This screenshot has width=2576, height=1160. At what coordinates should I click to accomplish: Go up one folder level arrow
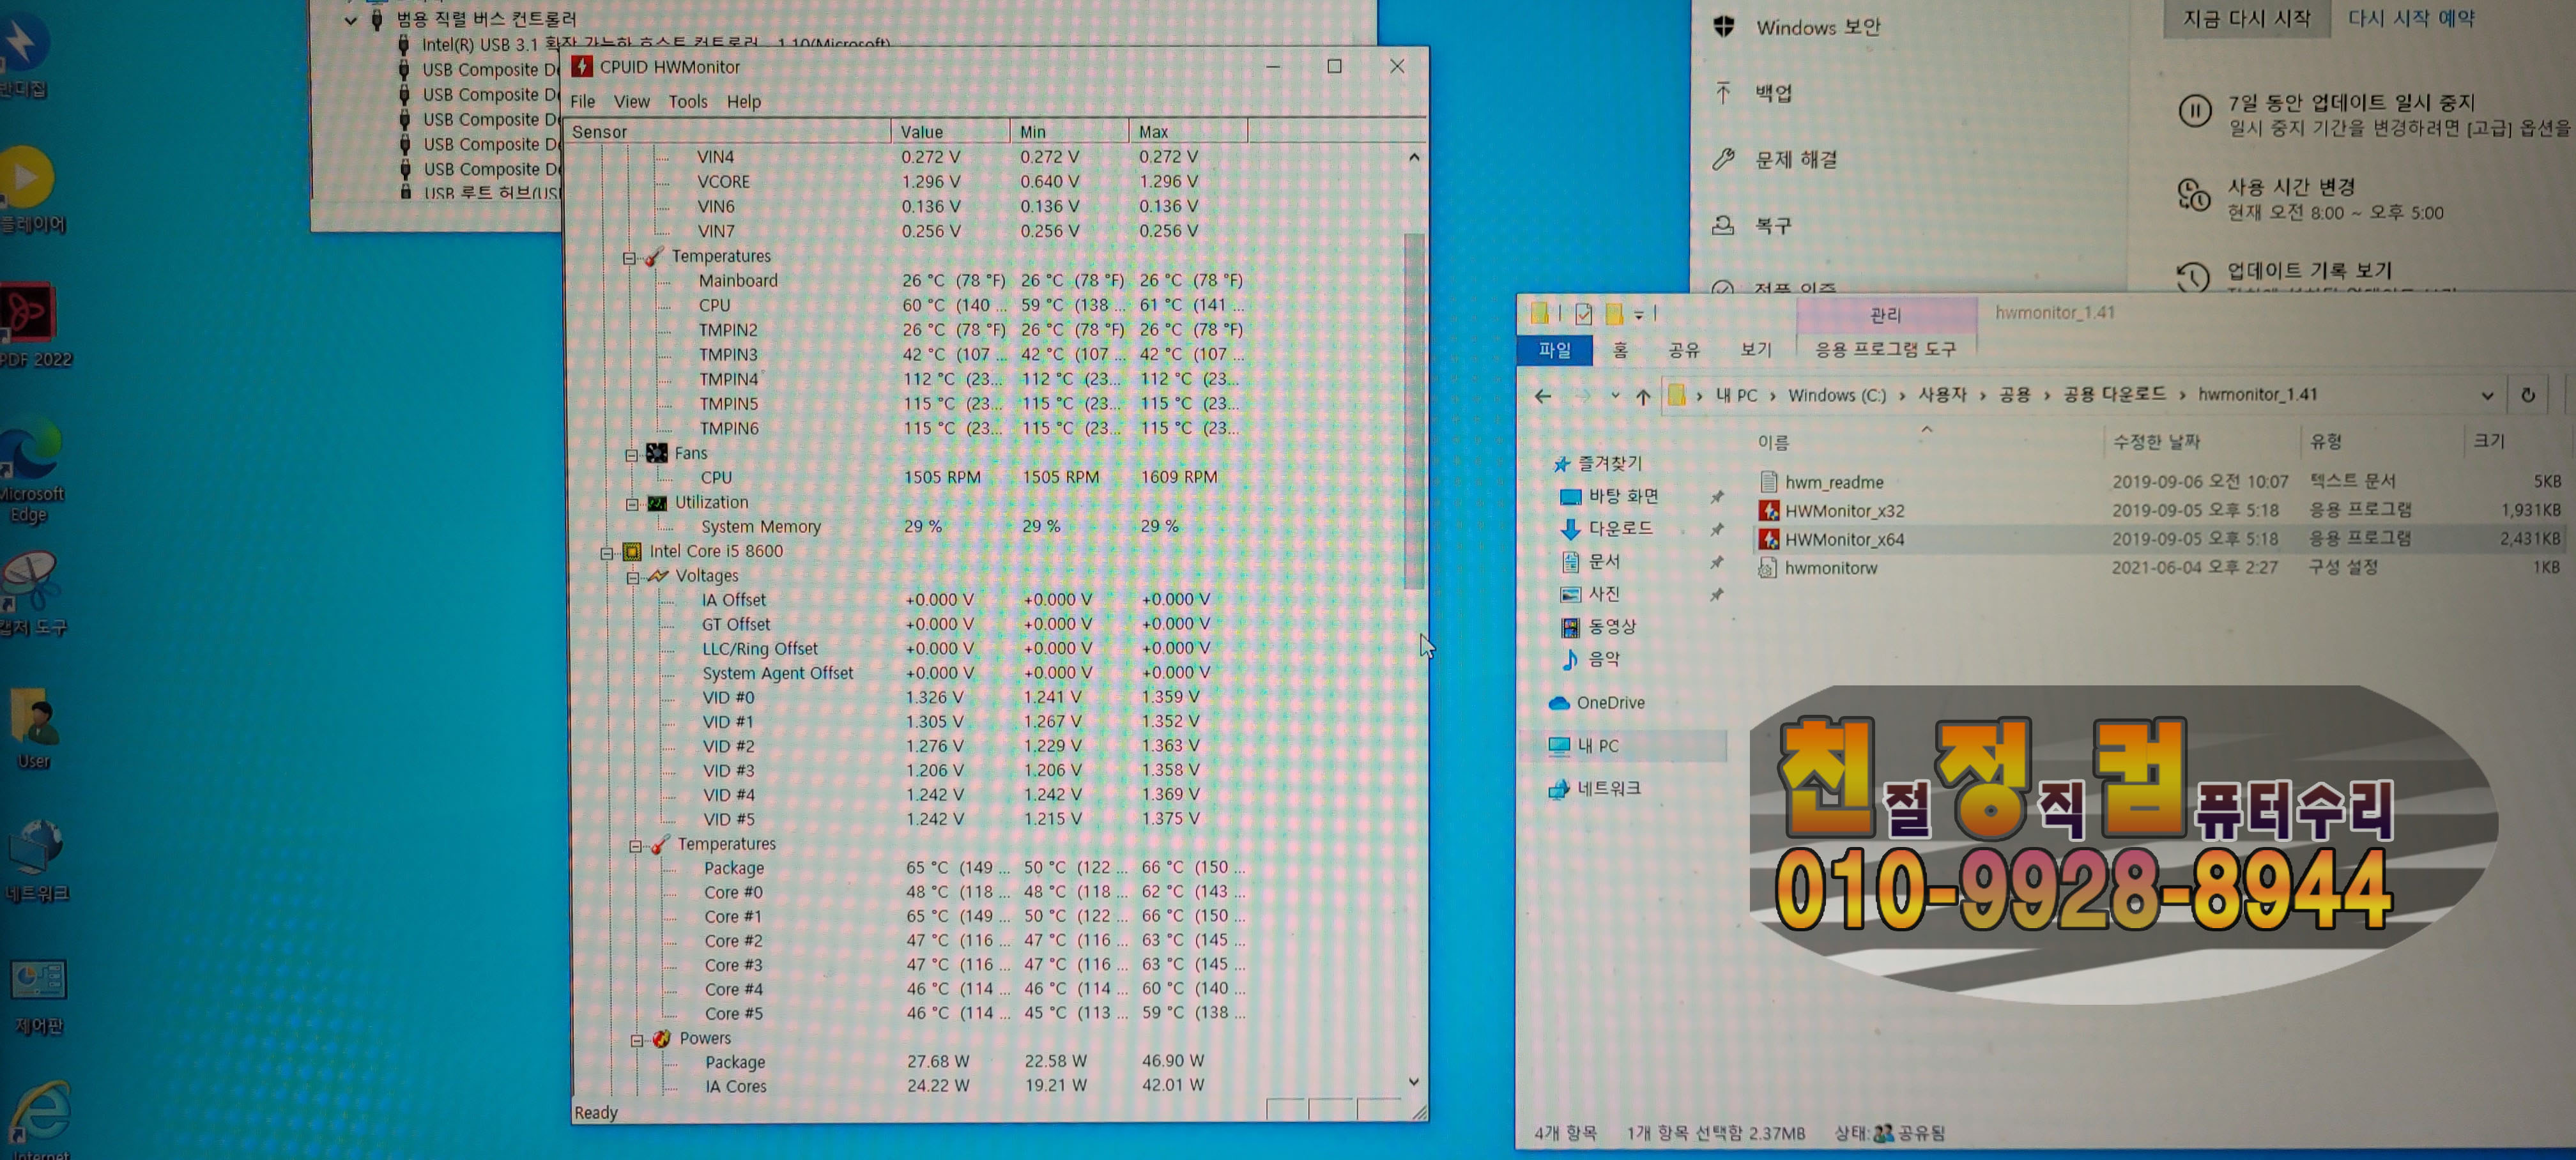[x=1642, y=397]
